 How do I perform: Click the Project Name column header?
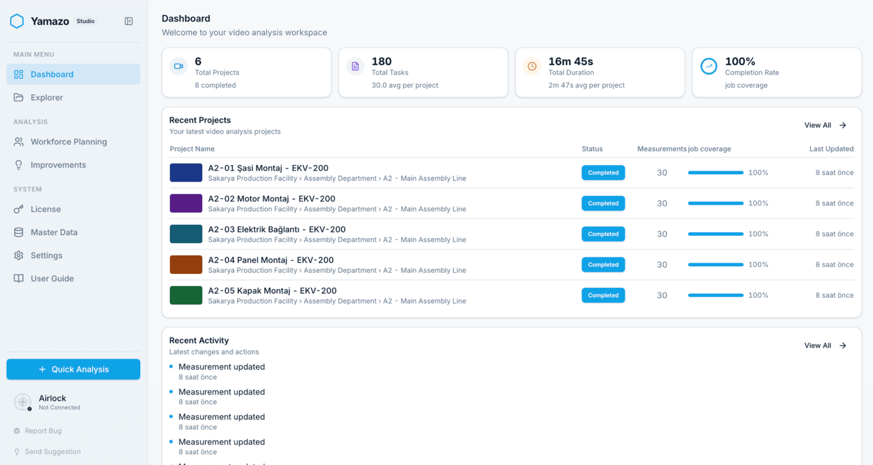point(192,149)
